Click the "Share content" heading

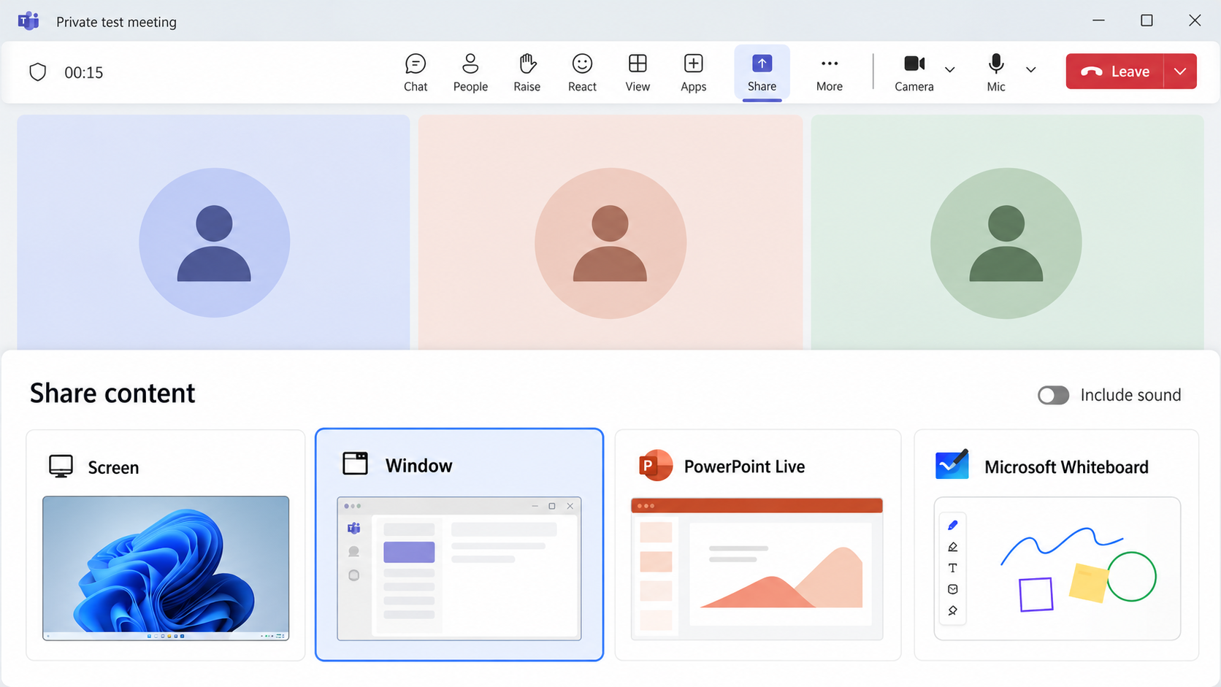click(112, 394)
